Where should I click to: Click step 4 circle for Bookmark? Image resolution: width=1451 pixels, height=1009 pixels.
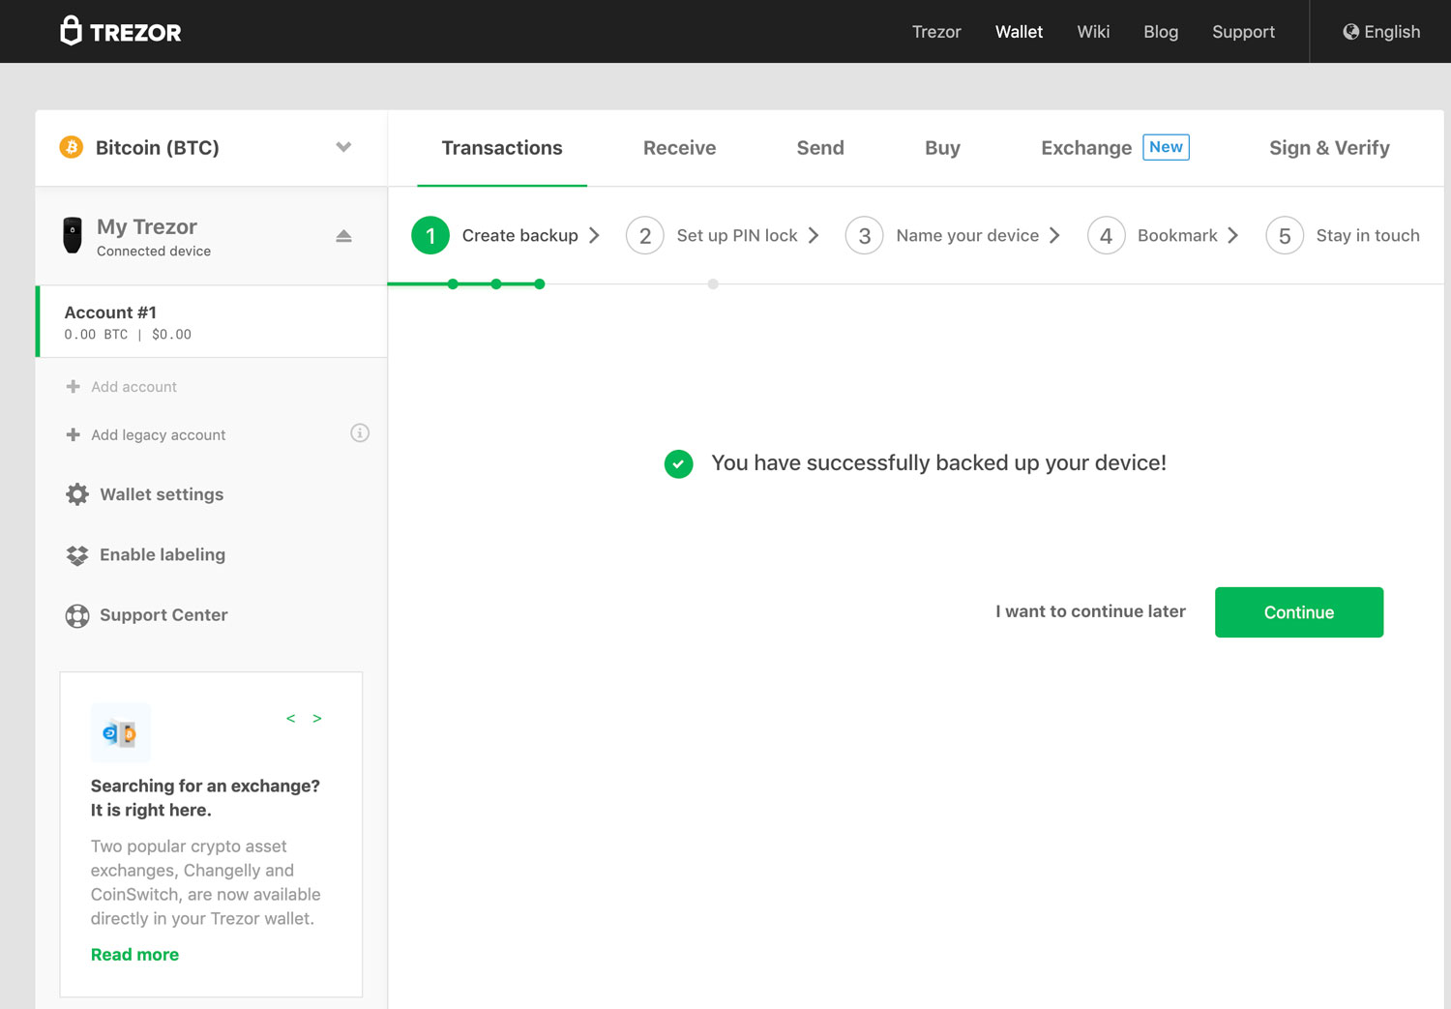click(1106, 235)
